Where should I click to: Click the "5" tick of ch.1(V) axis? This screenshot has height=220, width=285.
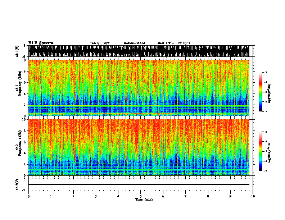[x=25, y=46]
